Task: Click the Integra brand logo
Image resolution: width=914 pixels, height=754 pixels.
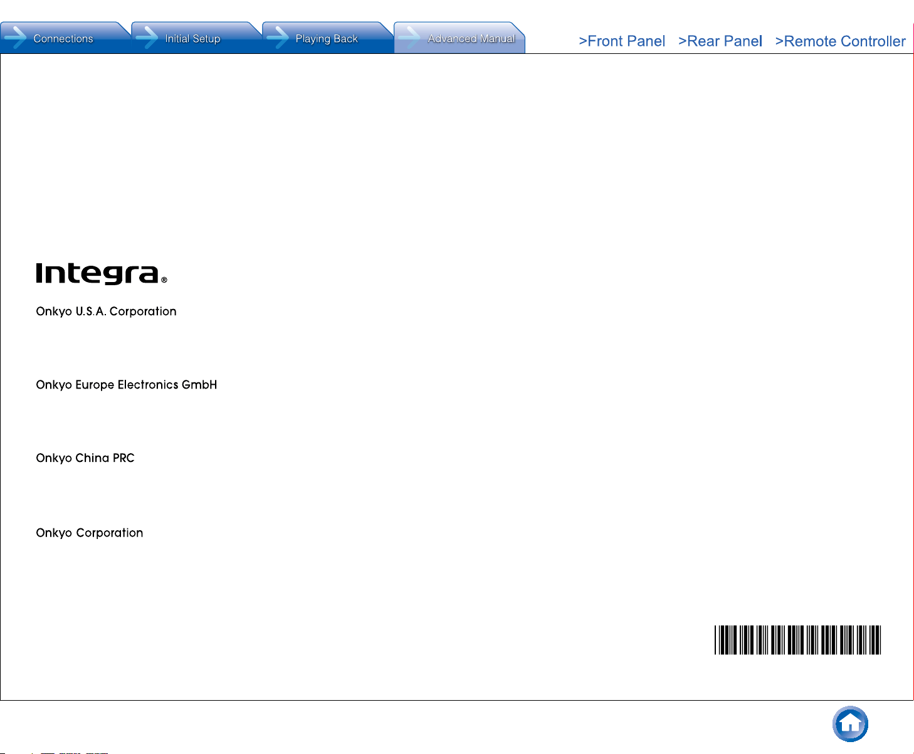Action: pos(98,273)
